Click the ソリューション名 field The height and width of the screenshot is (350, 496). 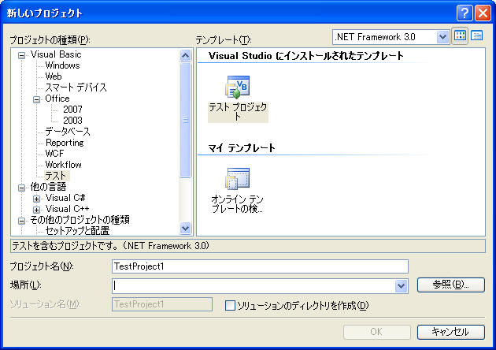pyautogui.click(x=161, y=304)
